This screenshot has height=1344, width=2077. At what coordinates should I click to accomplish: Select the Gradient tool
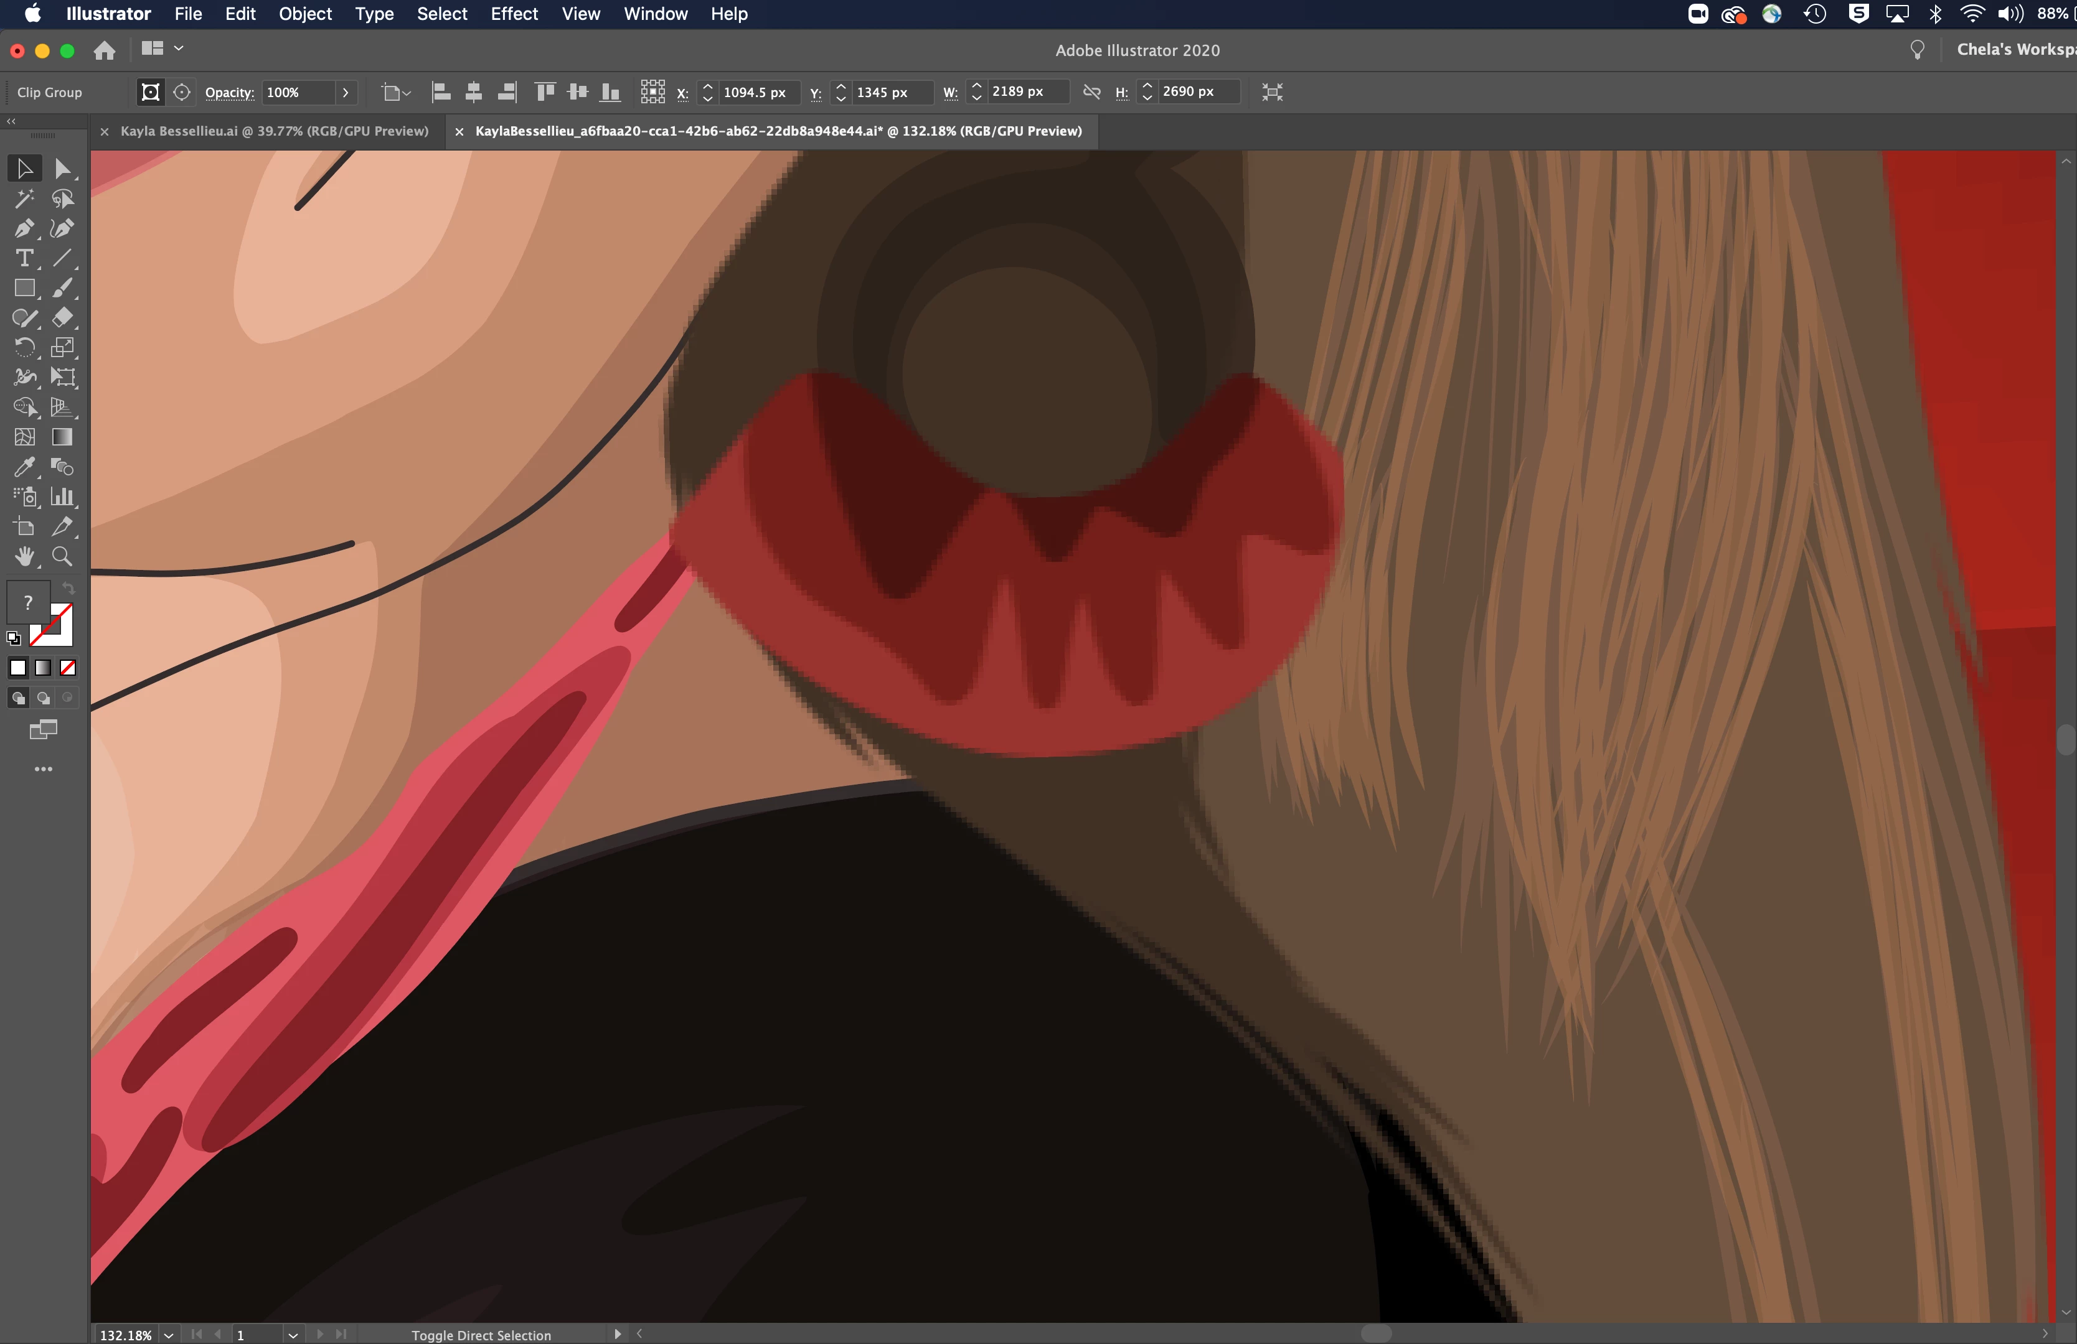click(62, 437)
